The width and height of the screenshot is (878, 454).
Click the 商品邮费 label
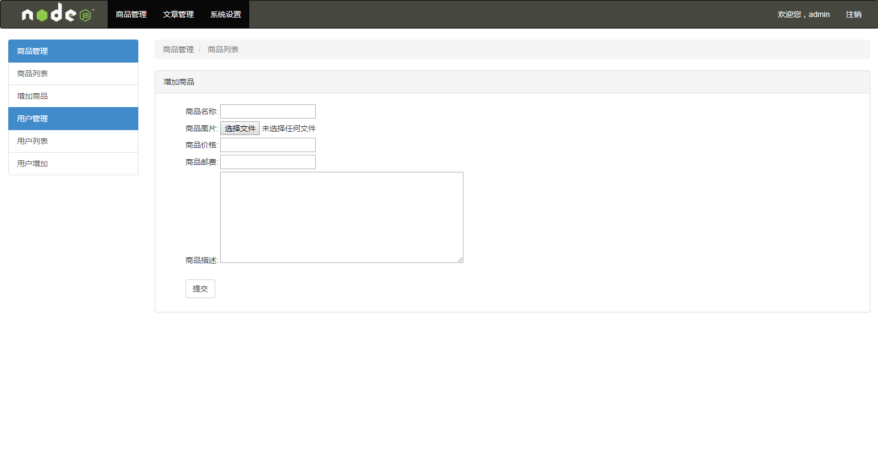pos(202,162)
